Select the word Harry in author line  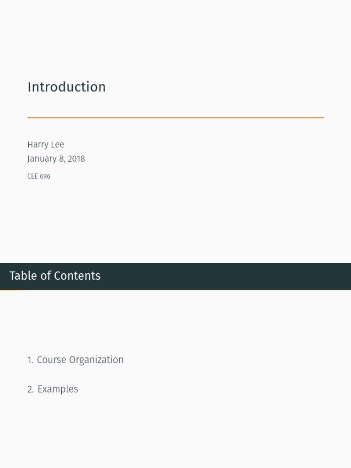coord(38,144)
